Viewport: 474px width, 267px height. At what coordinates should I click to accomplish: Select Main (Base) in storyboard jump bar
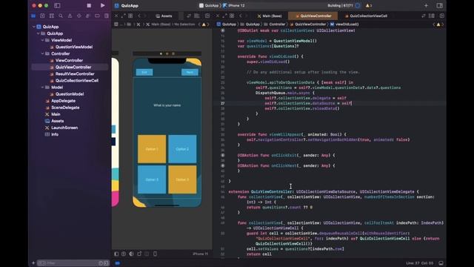coord(158,24)
